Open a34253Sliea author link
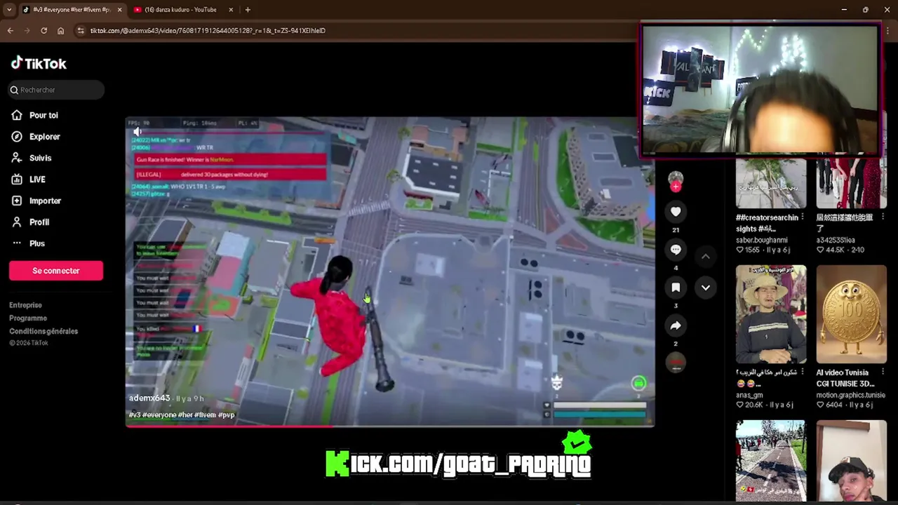The image size is (898, 505). (x=836, y=240)
